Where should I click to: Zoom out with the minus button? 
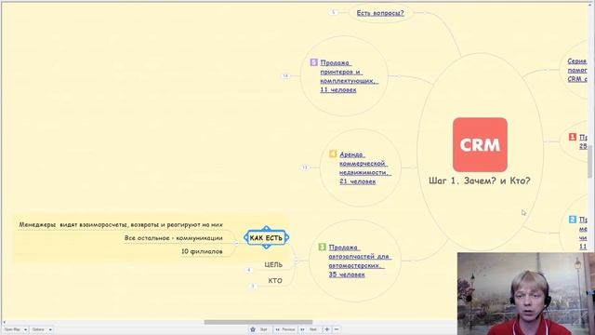click(x=337, y=329)
